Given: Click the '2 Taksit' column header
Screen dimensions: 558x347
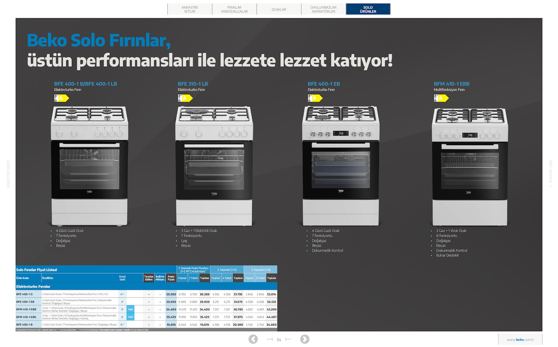Looking at the screenshot, I should (x=194, y=278).
